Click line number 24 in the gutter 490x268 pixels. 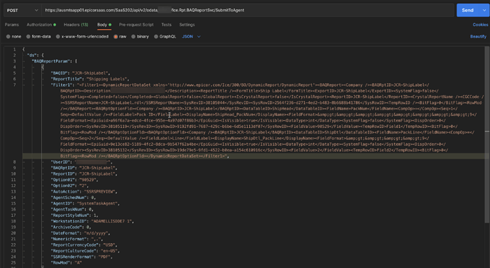click(x=13, y=257)
